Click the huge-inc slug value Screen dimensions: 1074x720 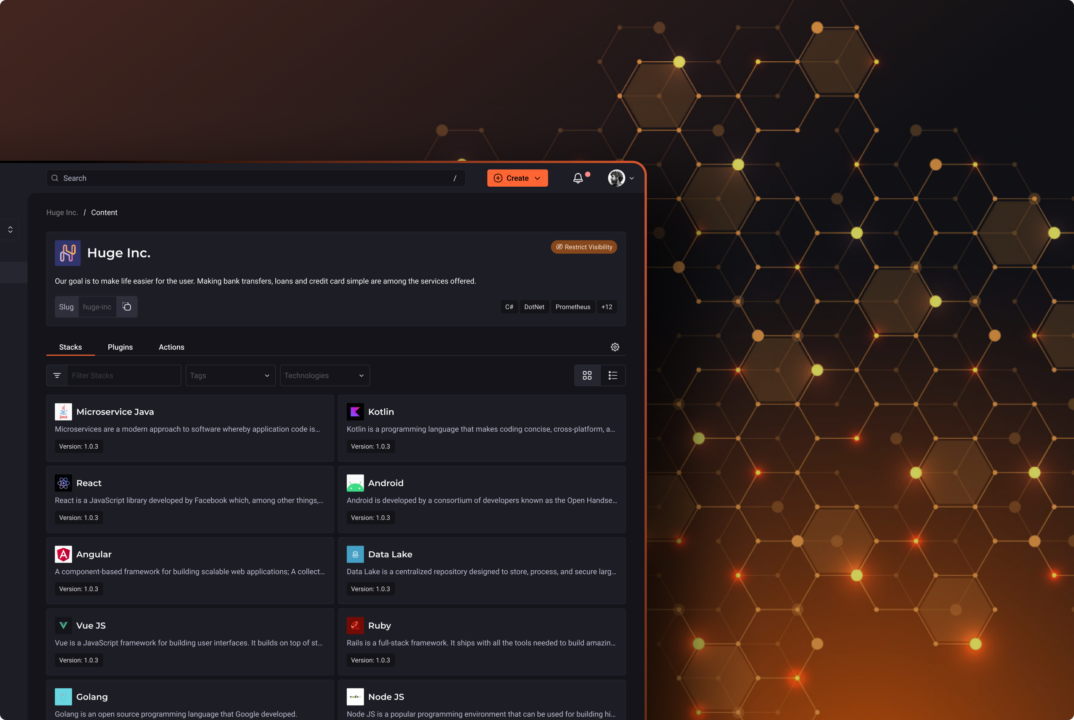point(97,307)
